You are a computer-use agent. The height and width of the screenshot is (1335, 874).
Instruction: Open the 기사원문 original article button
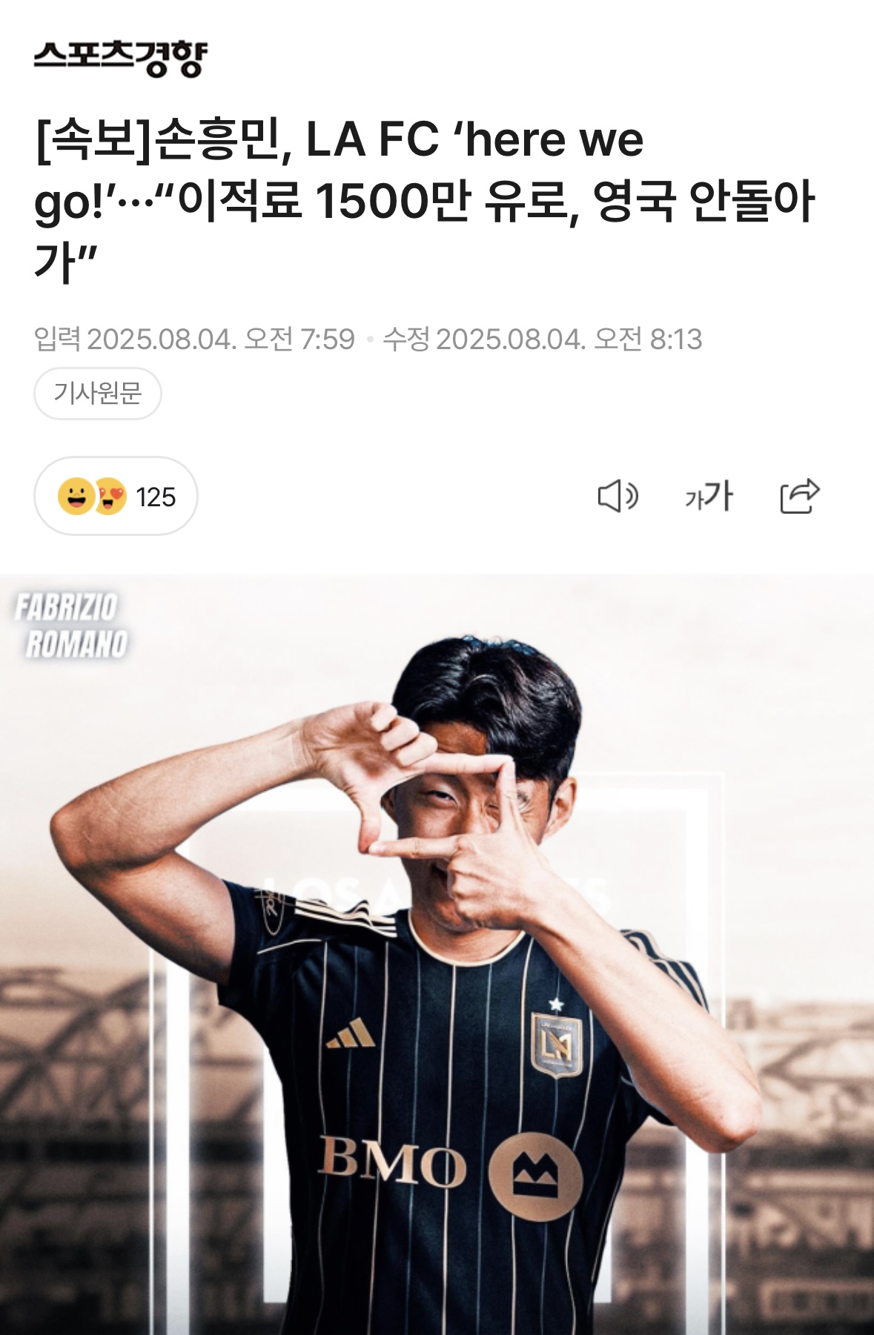click(98, 393)
